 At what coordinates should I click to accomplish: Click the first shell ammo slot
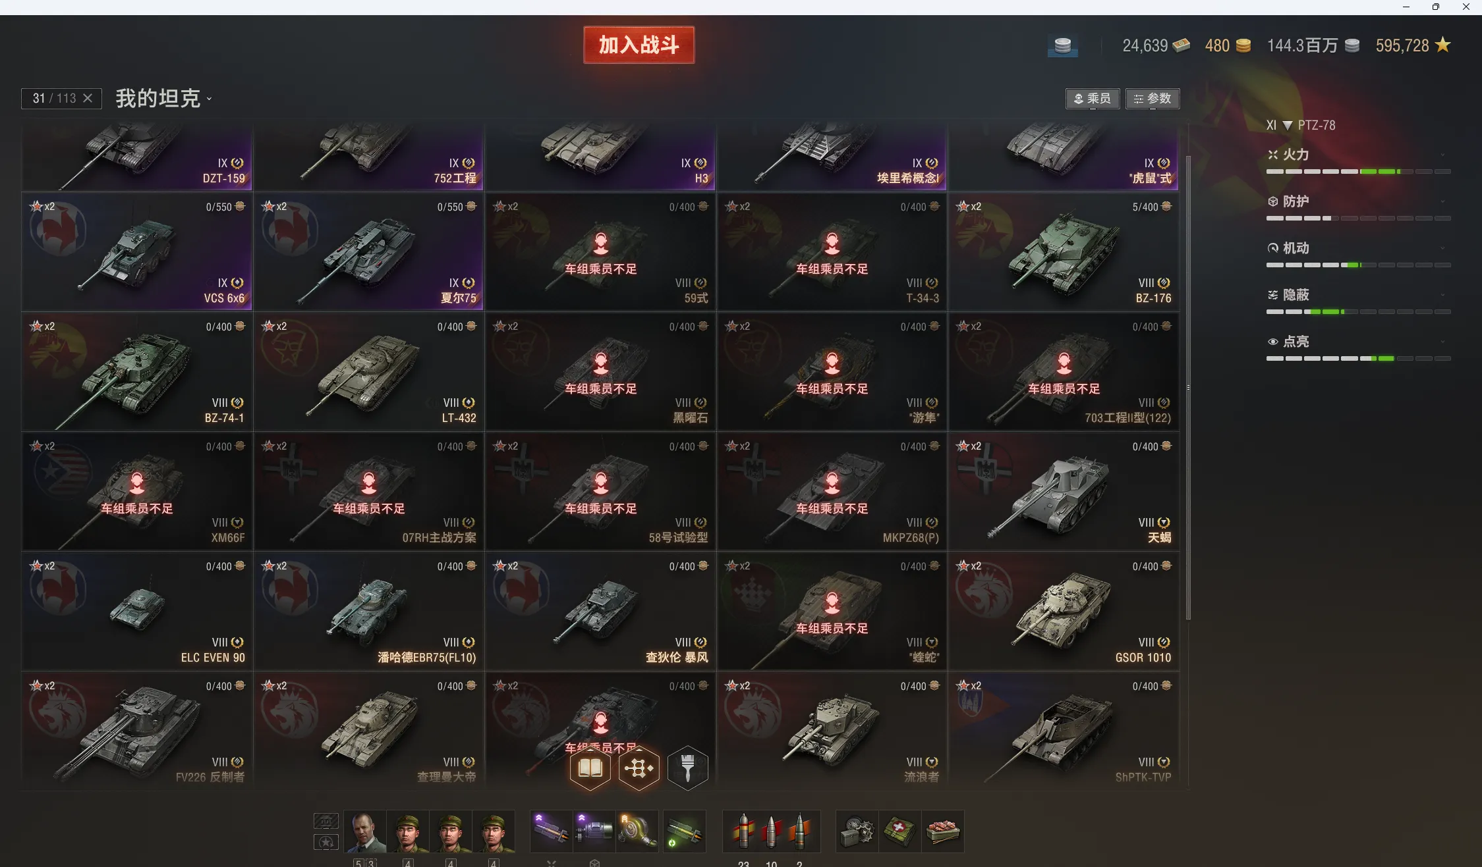743,831
